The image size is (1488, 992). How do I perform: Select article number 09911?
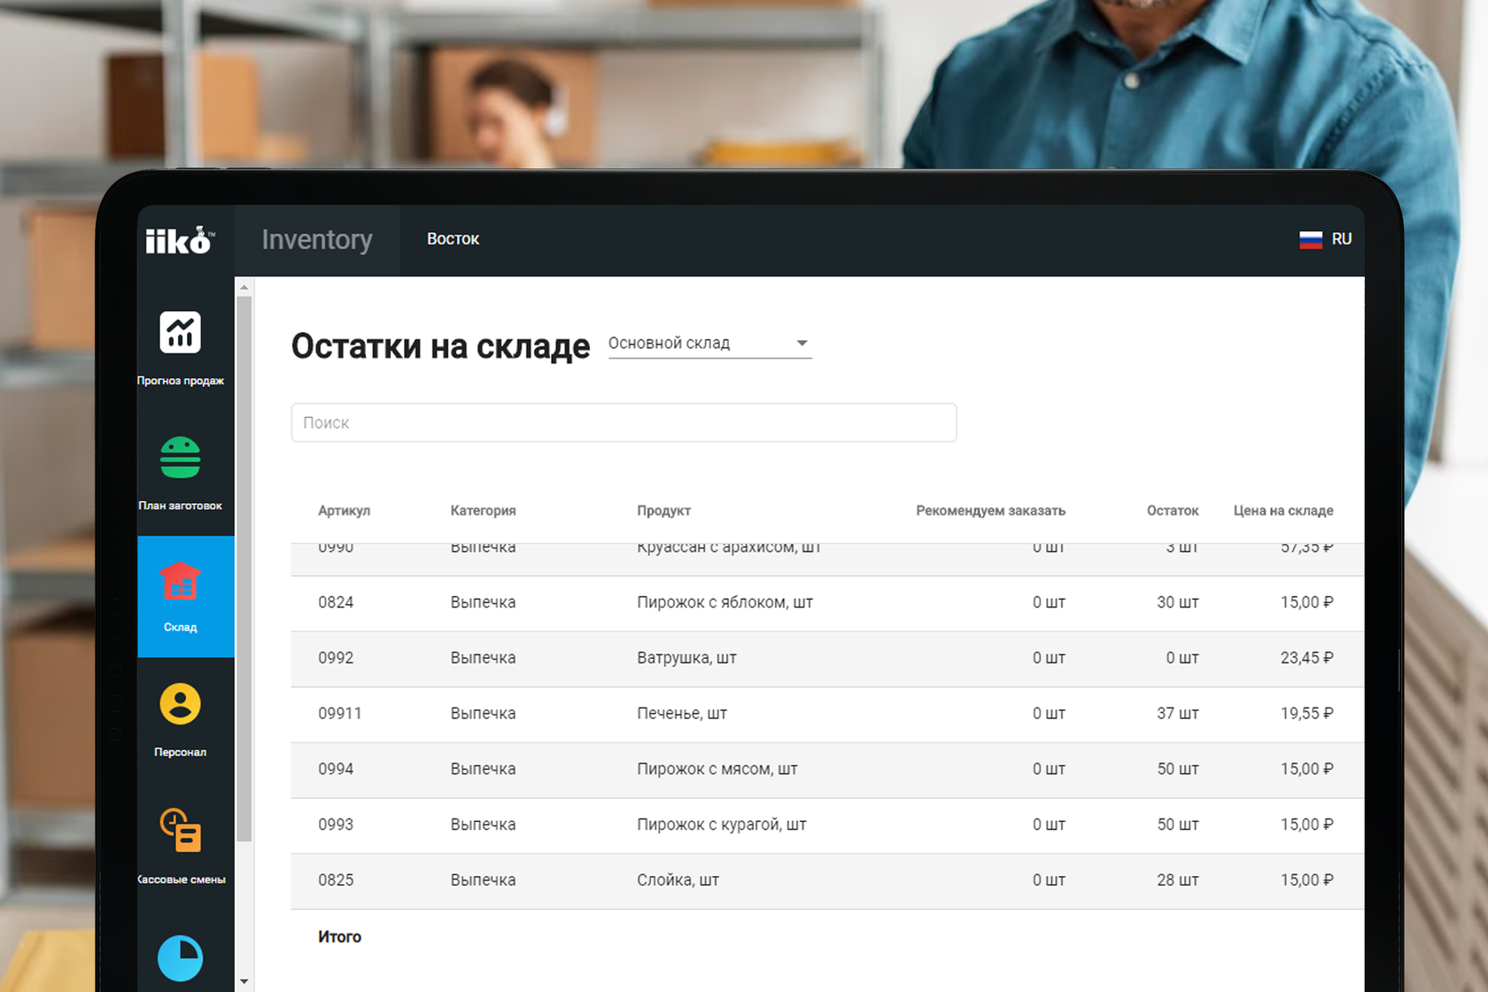(x=340, y=714)
